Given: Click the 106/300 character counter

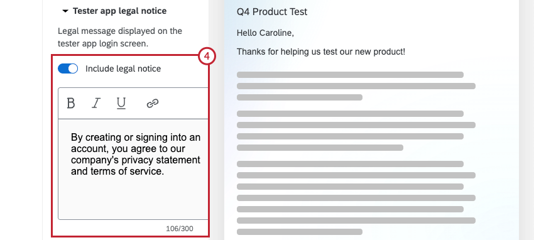Looking at the screenshot, I should point(180,229).
